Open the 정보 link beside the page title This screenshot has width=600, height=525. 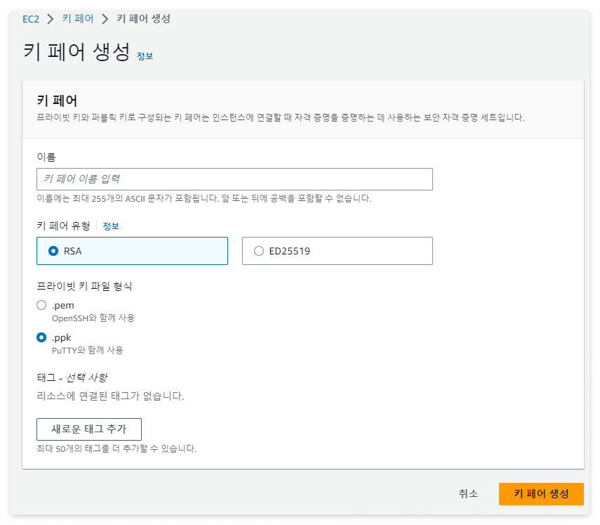145,56
